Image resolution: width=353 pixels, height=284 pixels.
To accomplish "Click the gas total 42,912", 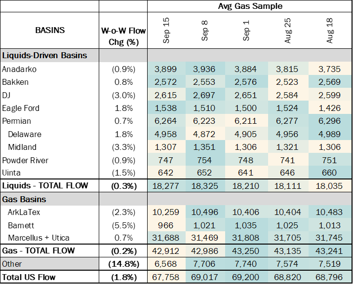I will click(166, 251).
